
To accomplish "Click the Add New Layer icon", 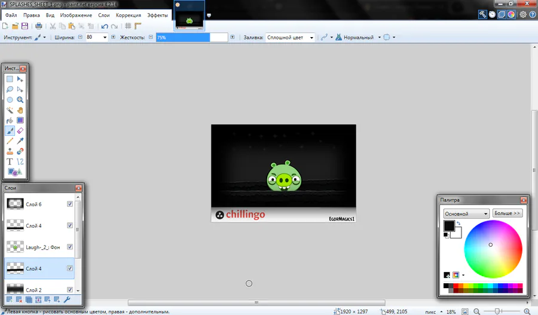I will tap(10, 299).
